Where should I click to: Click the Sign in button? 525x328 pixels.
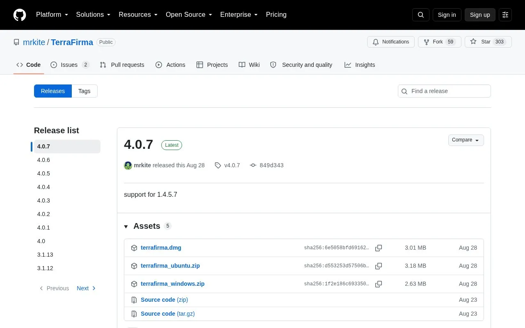coord(447,15)
